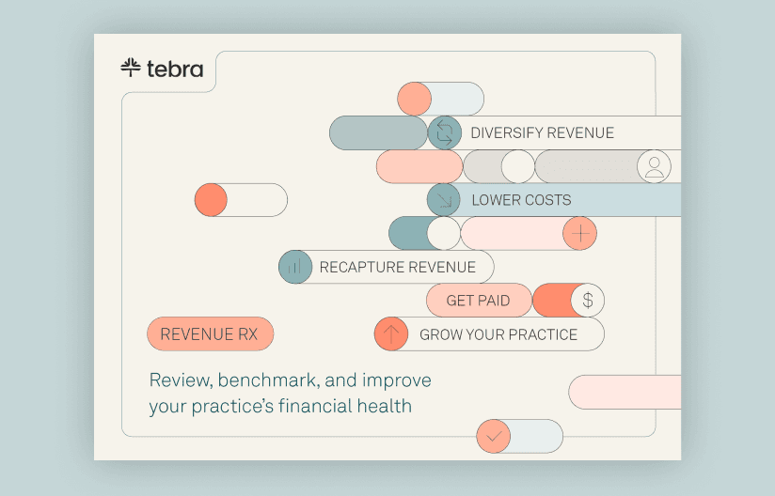Click the dollar sign icon
The image size is (775, 496).
pos(588,300)
